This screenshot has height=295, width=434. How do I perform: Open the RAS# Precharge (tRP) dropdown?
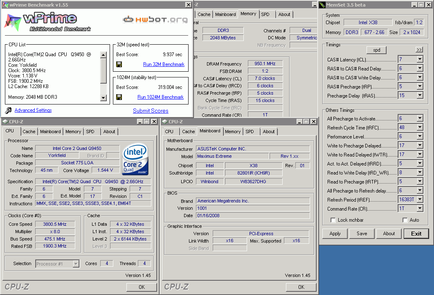420,86
